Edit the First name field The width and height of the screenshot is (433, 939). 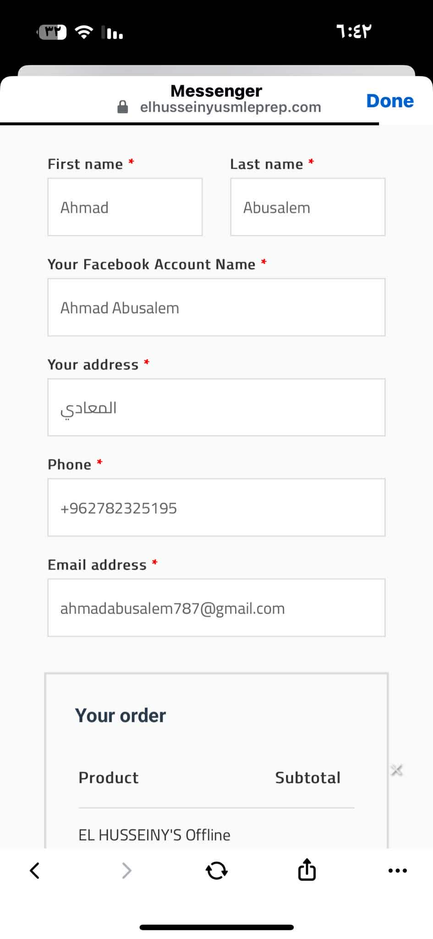[x=125, y=207]
